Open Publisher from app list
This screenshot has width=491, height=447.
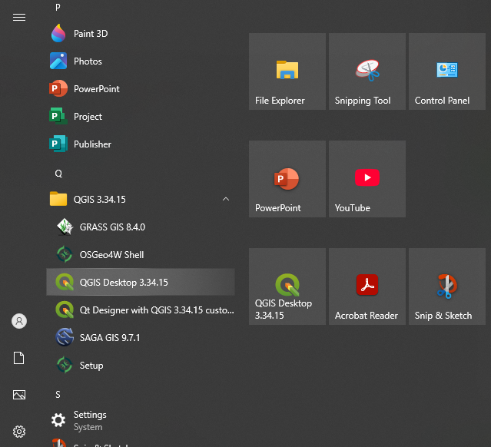[91, 144]
